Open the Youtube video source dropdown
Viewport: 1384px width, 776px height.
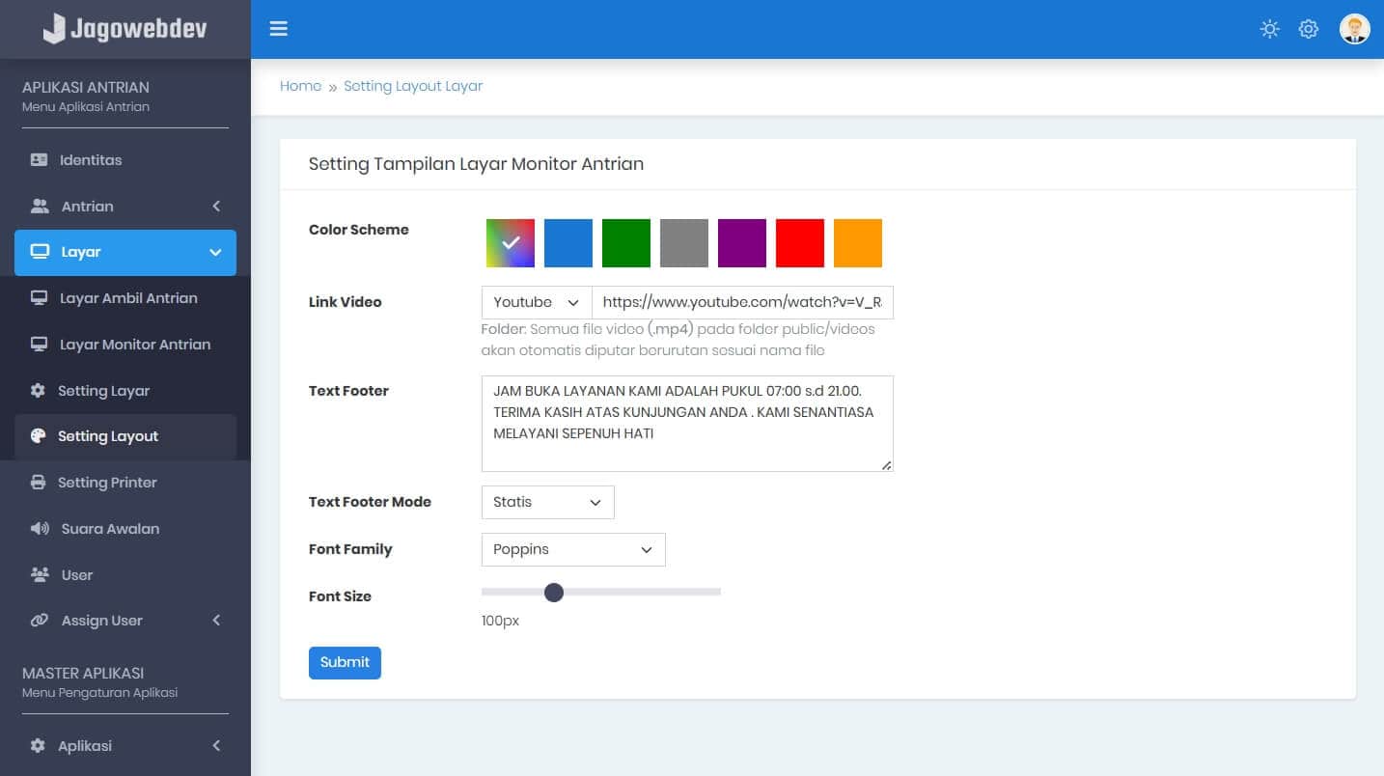pos(537,302)
